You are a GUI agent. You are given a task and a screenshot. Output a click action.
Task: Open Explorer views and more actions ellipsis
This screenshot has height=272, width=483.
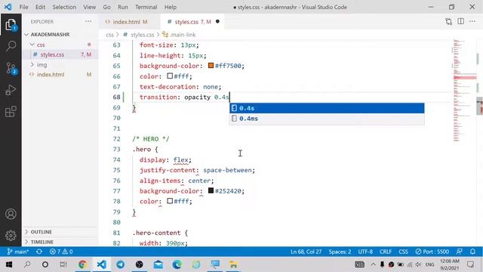pyautogui.click(x=88, y=22)
